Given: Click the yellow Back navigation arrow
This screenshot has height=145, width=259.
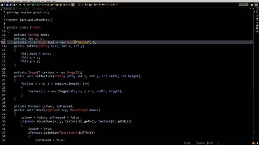Looking at the screenshot, I should point(103,5).
